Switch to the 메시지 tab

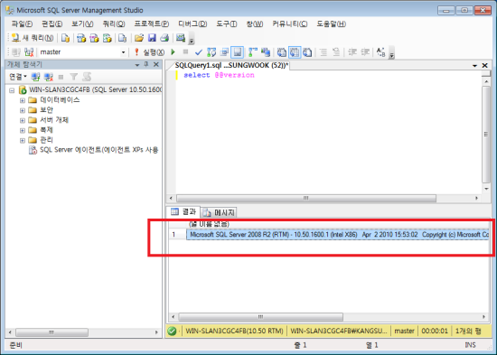click(x=219, y=212)
